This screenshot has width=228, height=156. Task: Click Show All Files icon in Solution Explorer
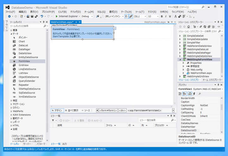click(x=213, y=27)
